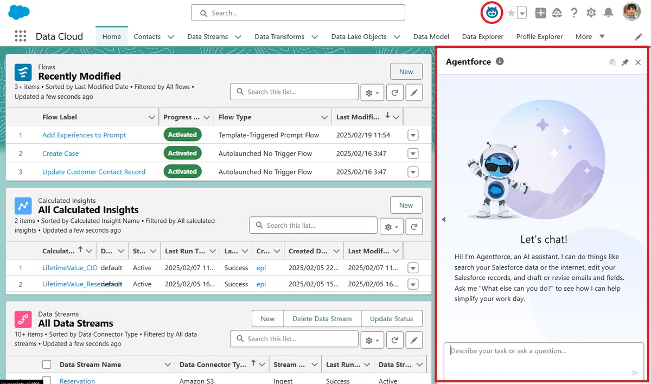Create a New calculated insight

406,205
